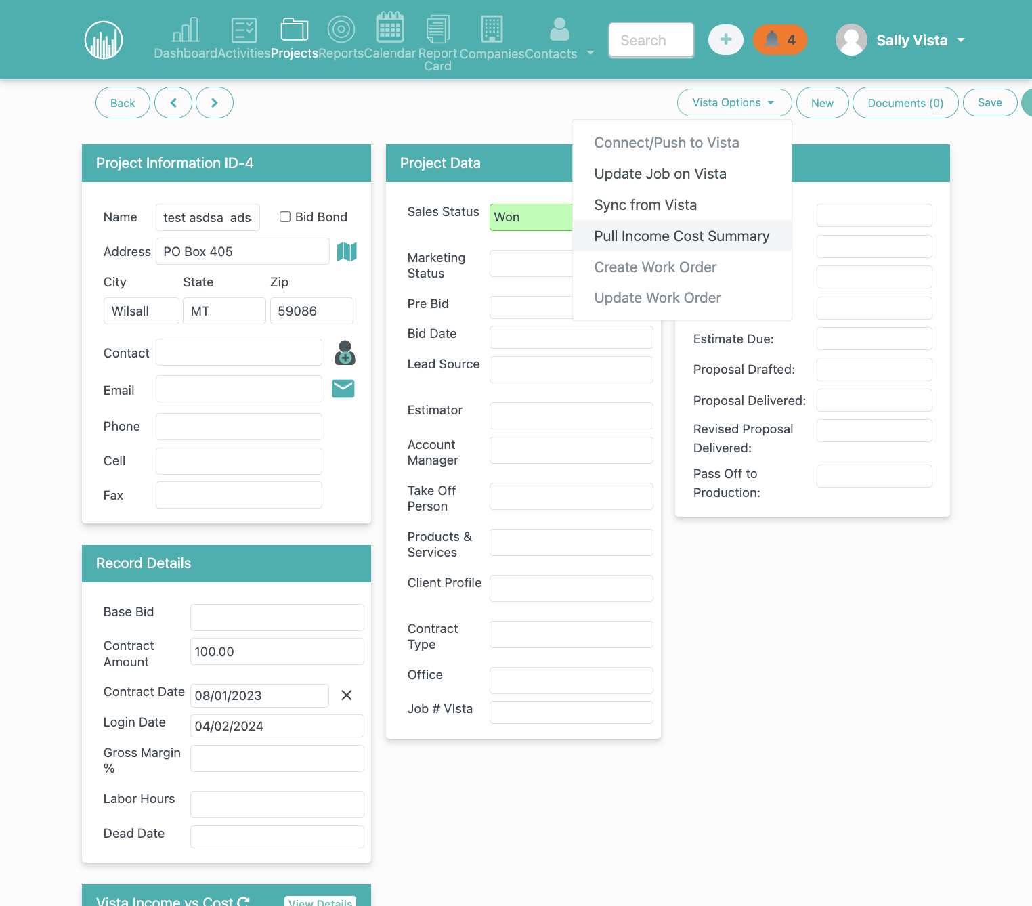1032x906 pixels.
Task: Click Pass Off to Production field
Action: [x=874, y=476]
